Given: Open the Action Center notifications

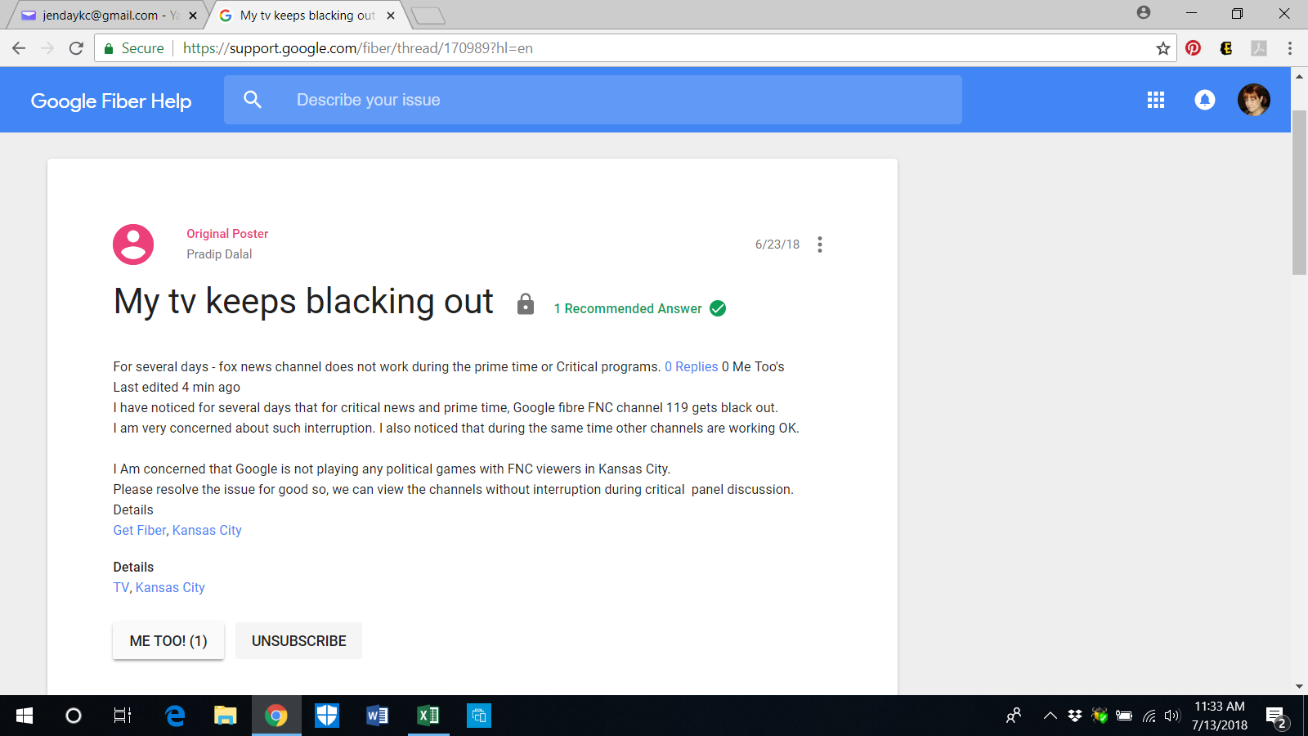Looking at the screenshot, I should pos(1277,717).
